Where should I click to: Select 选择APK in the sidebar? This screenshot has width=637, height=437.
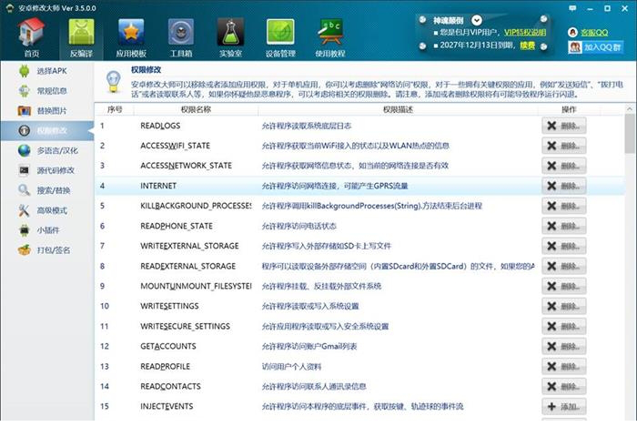click(50, 70)
